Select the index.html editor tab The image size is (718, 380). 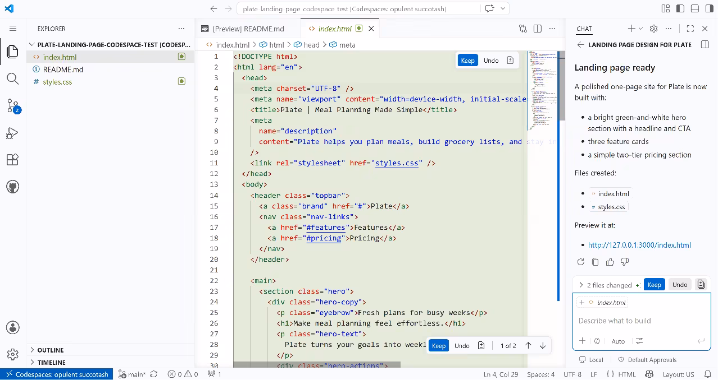coord(335,29)
